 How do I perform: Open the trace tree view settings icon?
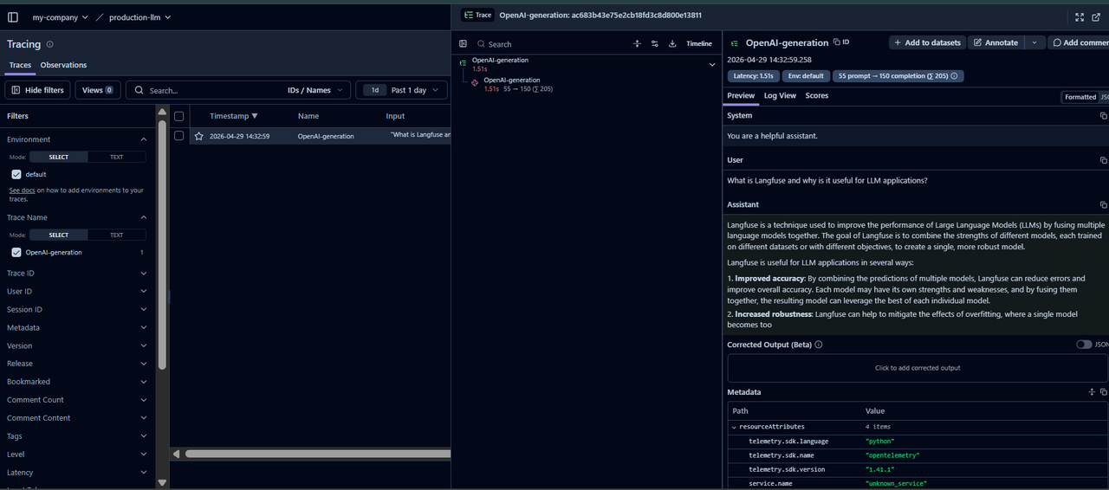pos(655,43)
